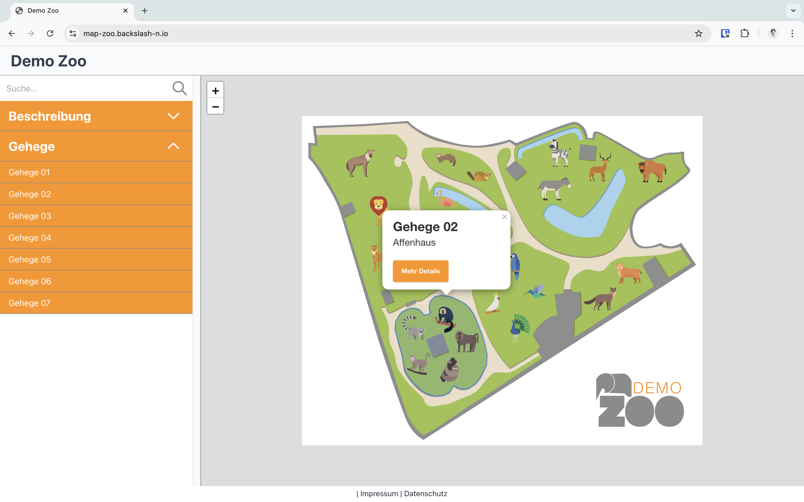The width and height of the screenshot is (804, 502).
Task: Click the search magnifier icon
Action: [179, 88]
